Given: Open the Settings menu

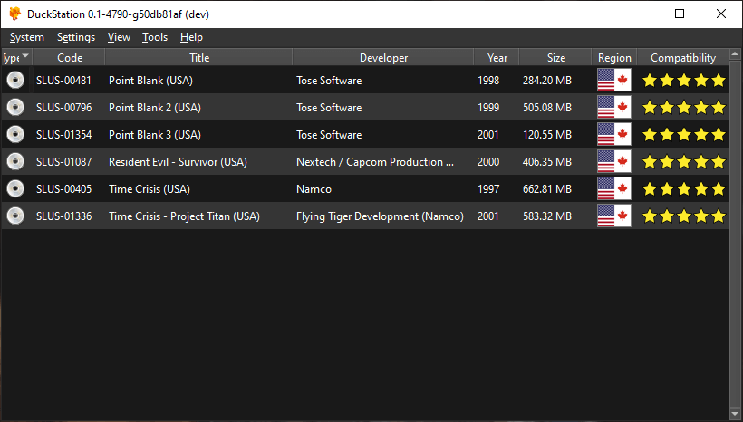Looking at the screenshot, I should 76,37.
